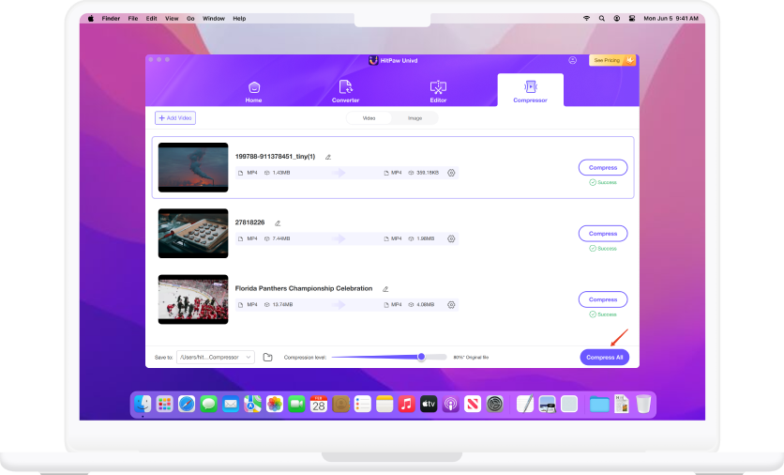Open the Go menu in menu bar

pos(190,19)
